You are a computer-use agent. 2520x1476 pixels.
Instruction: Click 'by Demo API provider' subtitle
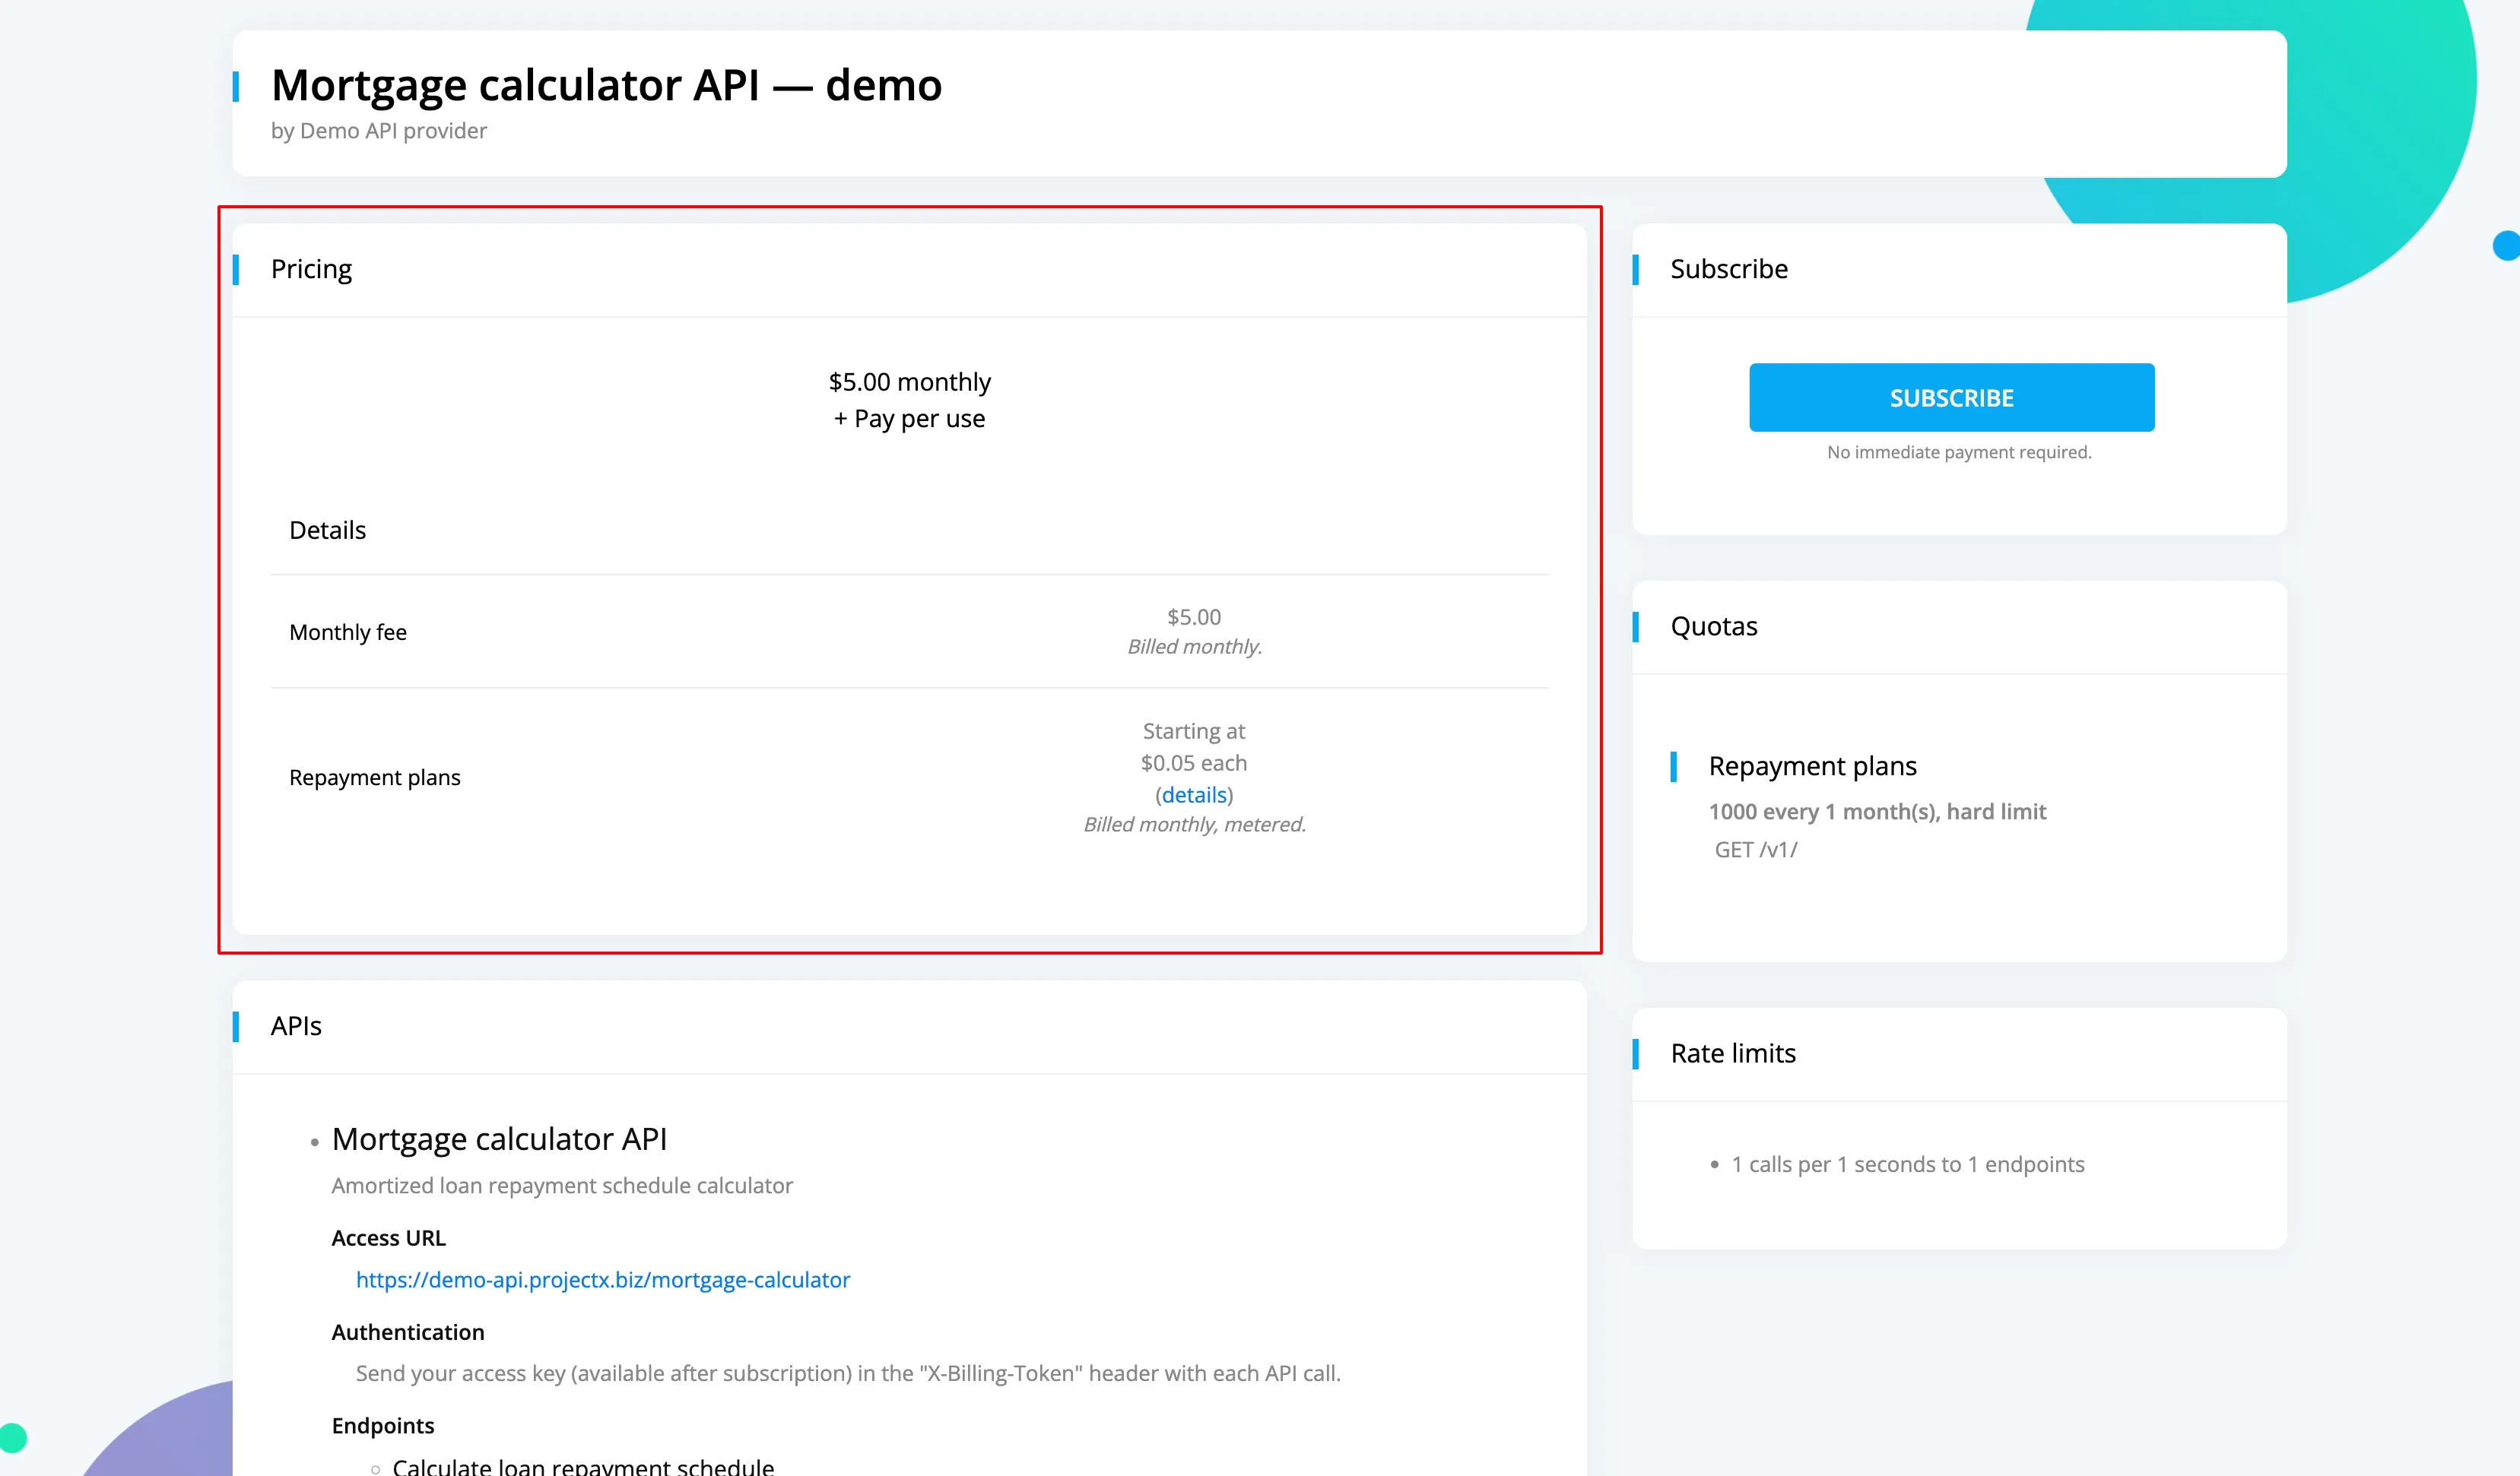tap(379, 131)
